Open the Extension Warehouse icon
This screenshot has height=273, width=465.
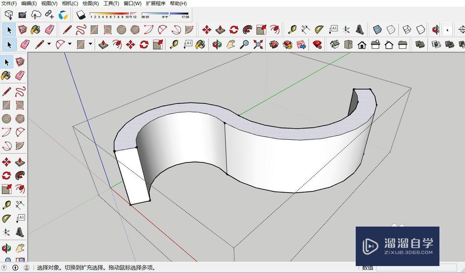click(x=288, y=45)
